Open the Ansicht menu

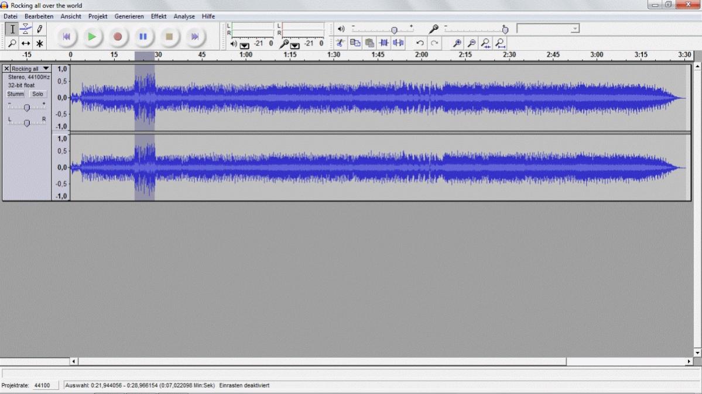click(71, 16)
